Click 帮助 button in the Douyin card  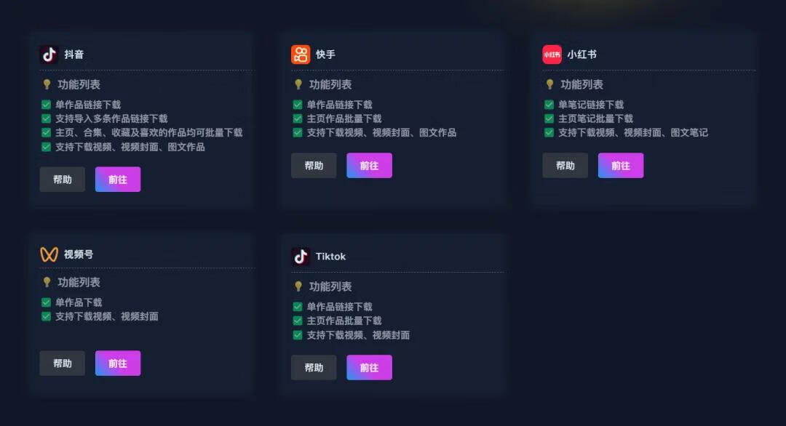coord(62,179)
